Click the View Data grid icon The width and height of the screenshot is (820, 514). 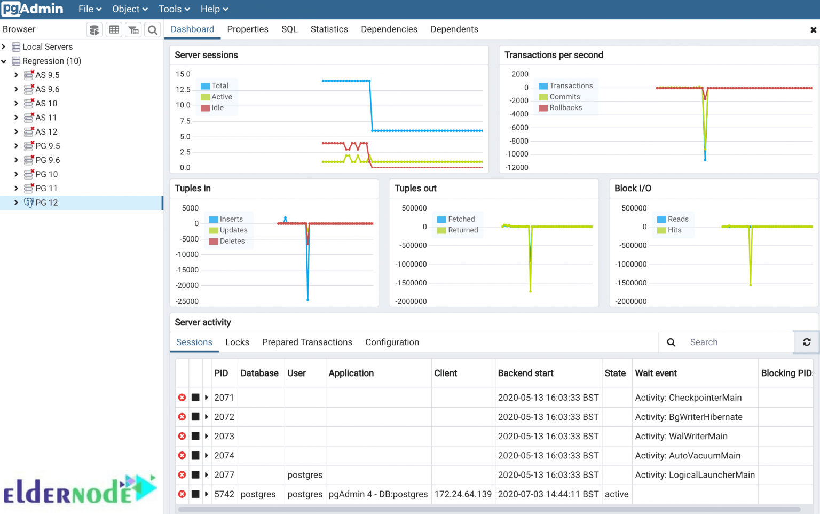click(114, 30)
